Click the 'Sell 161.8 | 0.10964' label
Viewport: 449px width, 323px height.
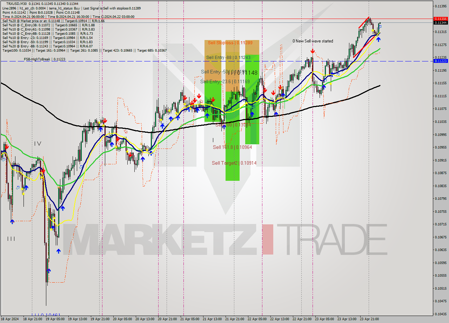pyautogui.click(x=232, y=147)
